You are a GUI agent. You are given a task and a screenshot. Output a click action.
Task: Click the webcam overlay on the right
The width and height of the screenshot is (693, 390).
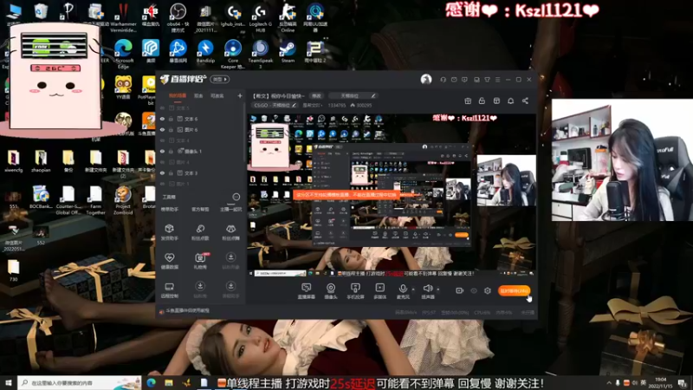coord(622,159)
